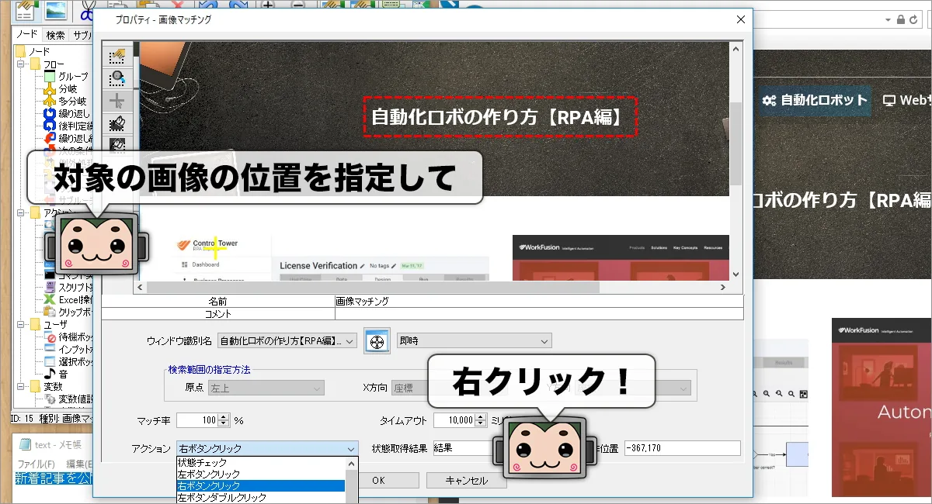The width and height of the screenshot is (932, 504).
Task: Select the crosshair click-position tool
Action: pyautogui.click(x=118, y=101)
